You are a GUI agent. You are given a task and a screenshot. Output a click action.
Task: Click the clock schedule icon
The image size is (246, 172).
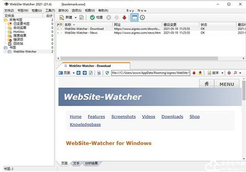[x=142, y=18]
